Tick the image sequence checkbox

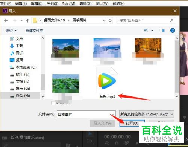53,103
